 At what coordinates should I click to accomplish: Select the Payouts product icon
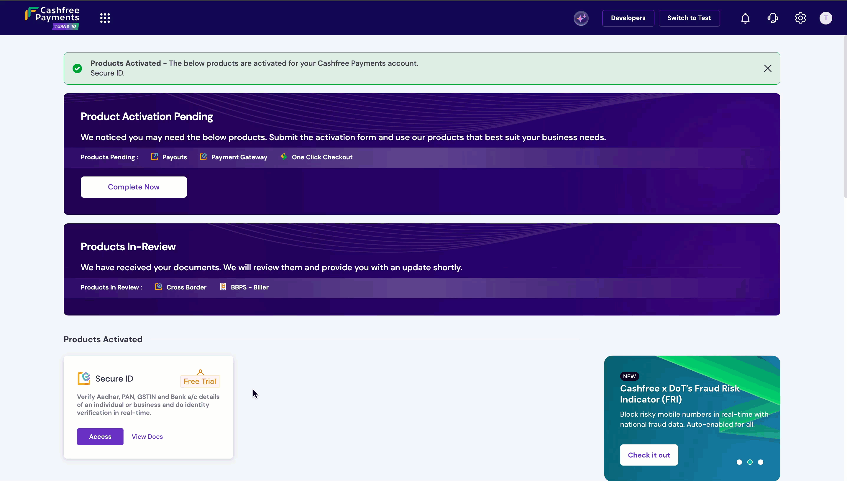155,157
